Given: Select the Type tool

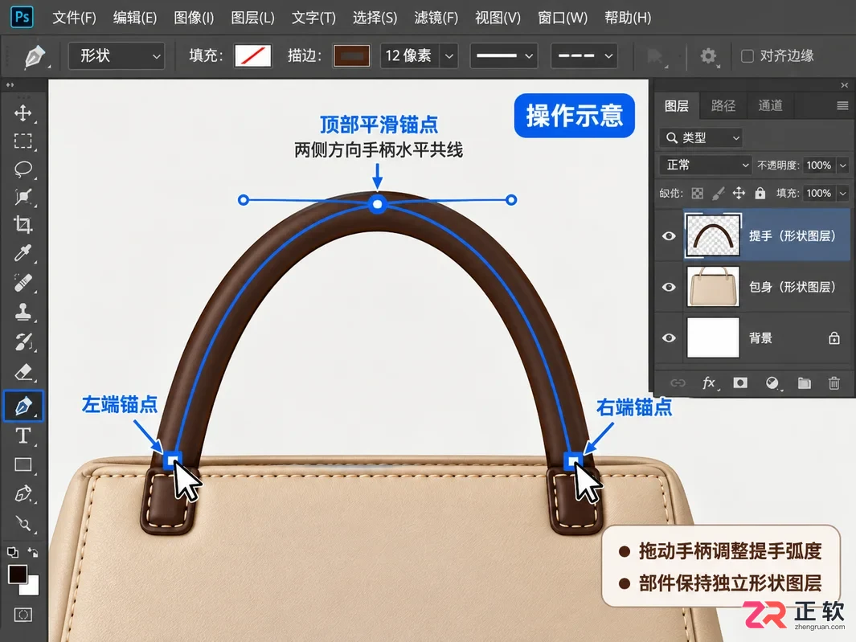Looking at the screenshot, I should [x=23, y=435].
